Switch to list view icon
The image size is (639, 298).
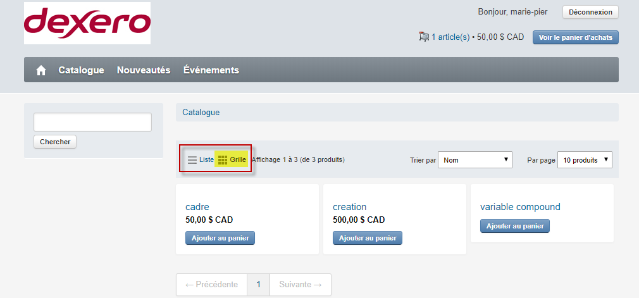[x=192, y=160]
